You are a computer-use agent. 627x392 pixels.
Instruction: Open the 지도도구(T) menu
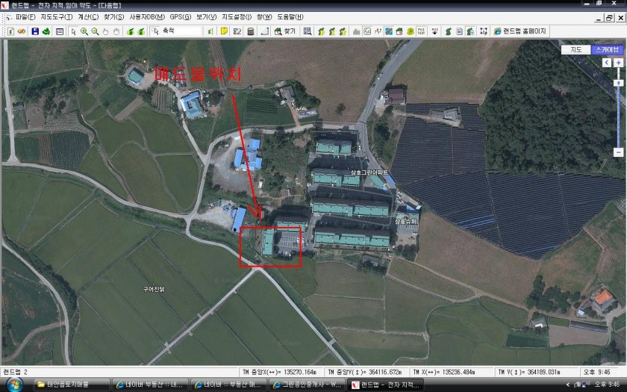coord(57,16)
